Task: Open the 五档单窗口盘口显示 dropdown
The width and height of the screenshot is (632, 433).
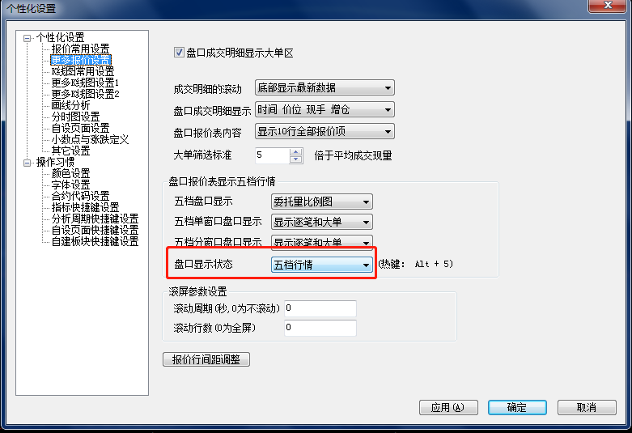Action: 321,221
